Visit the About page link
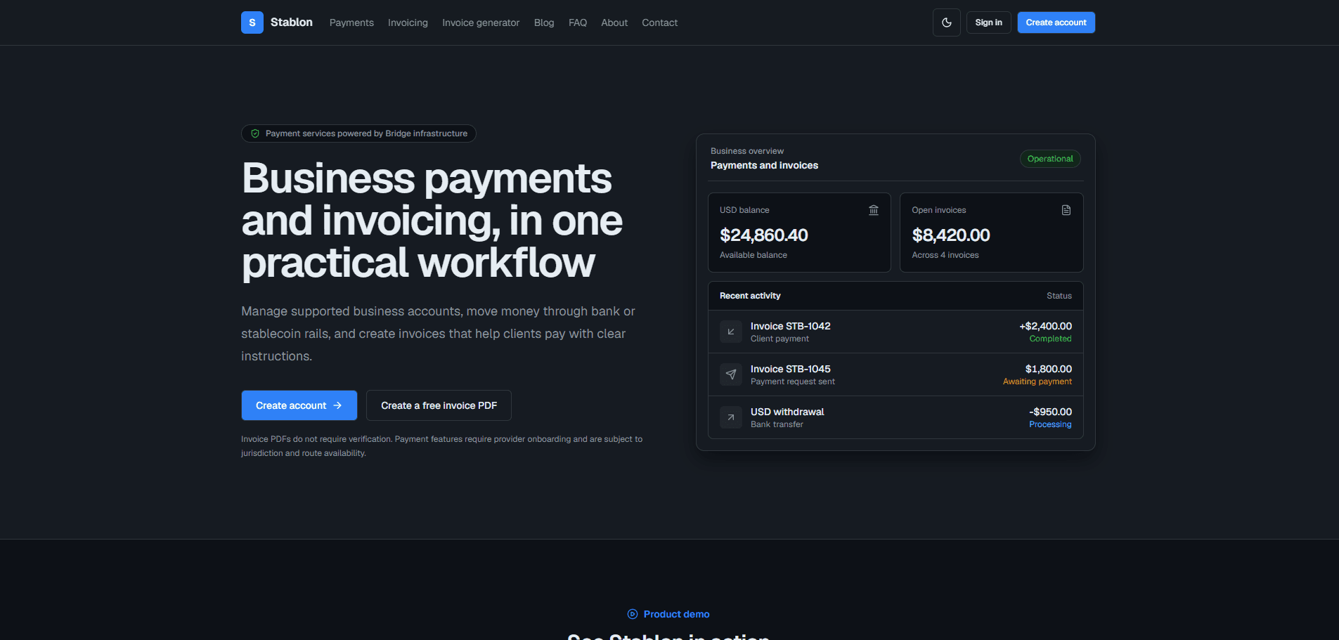This screenshot has height=640, width=1339. tap(614, 22)
